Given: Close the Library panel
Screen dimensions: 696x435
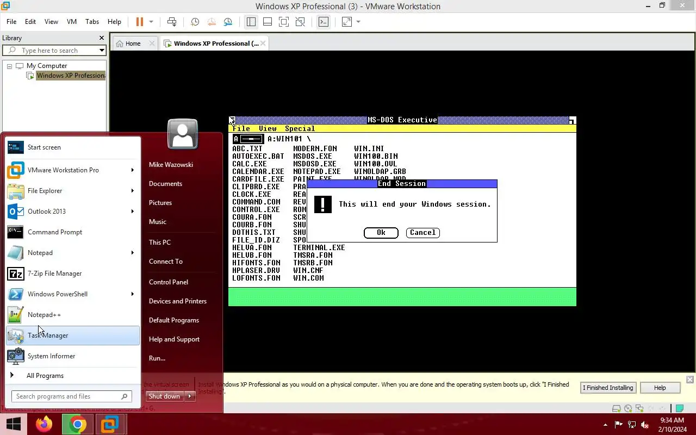Looking at the screenshot, I should tap(101, 38).
